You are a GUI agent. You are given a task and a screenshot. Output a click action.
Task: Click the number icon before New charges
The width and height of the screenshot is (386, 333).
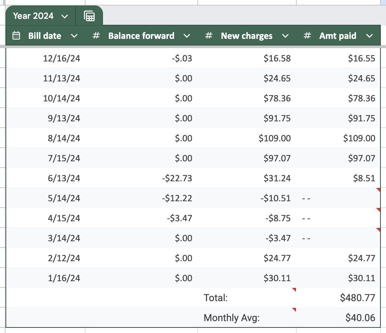tap(209, 36)
